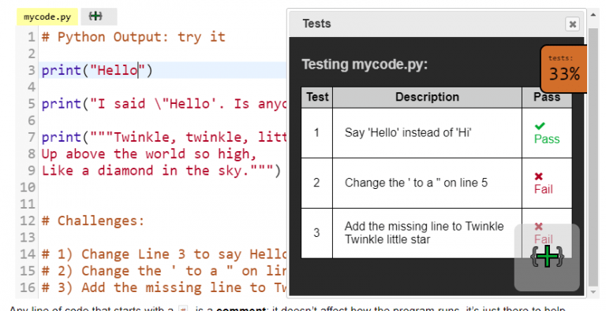Click the 'Add the missing line' test description

tap(424, 233)
